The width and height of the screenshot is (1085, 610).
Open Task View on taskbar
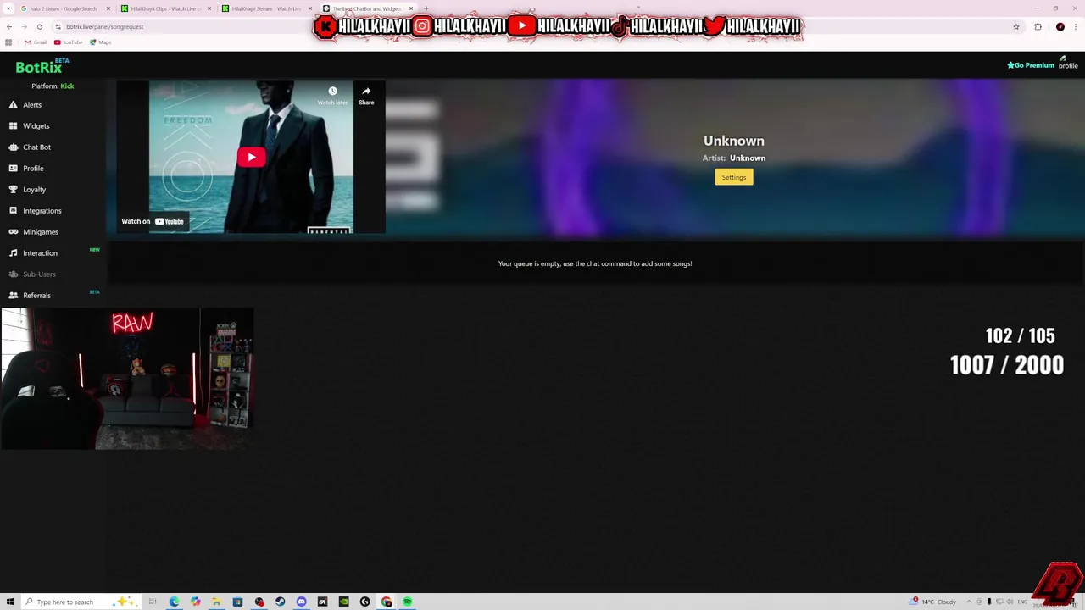[x=153, y=602]
